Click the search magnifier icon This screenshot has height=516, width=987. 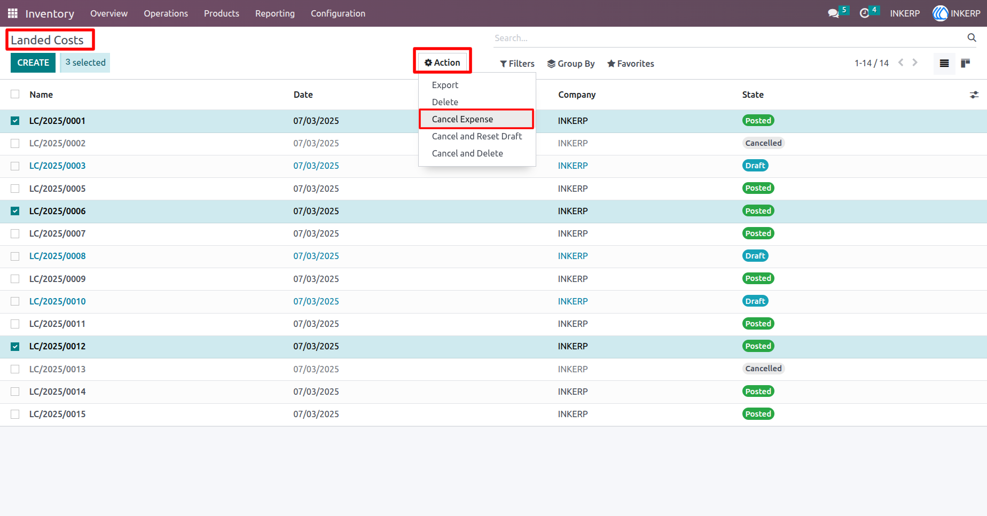coord(972,37)
